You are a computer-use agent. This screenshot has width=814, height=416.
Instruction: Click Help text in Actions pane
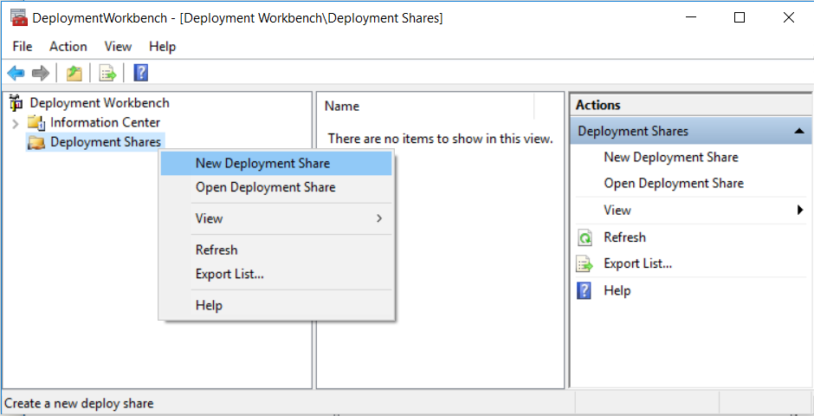[617, 290]
